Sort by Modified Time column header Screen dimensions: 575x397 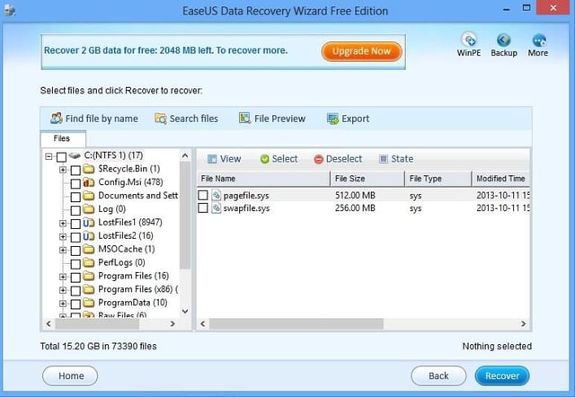coord(501,179)
